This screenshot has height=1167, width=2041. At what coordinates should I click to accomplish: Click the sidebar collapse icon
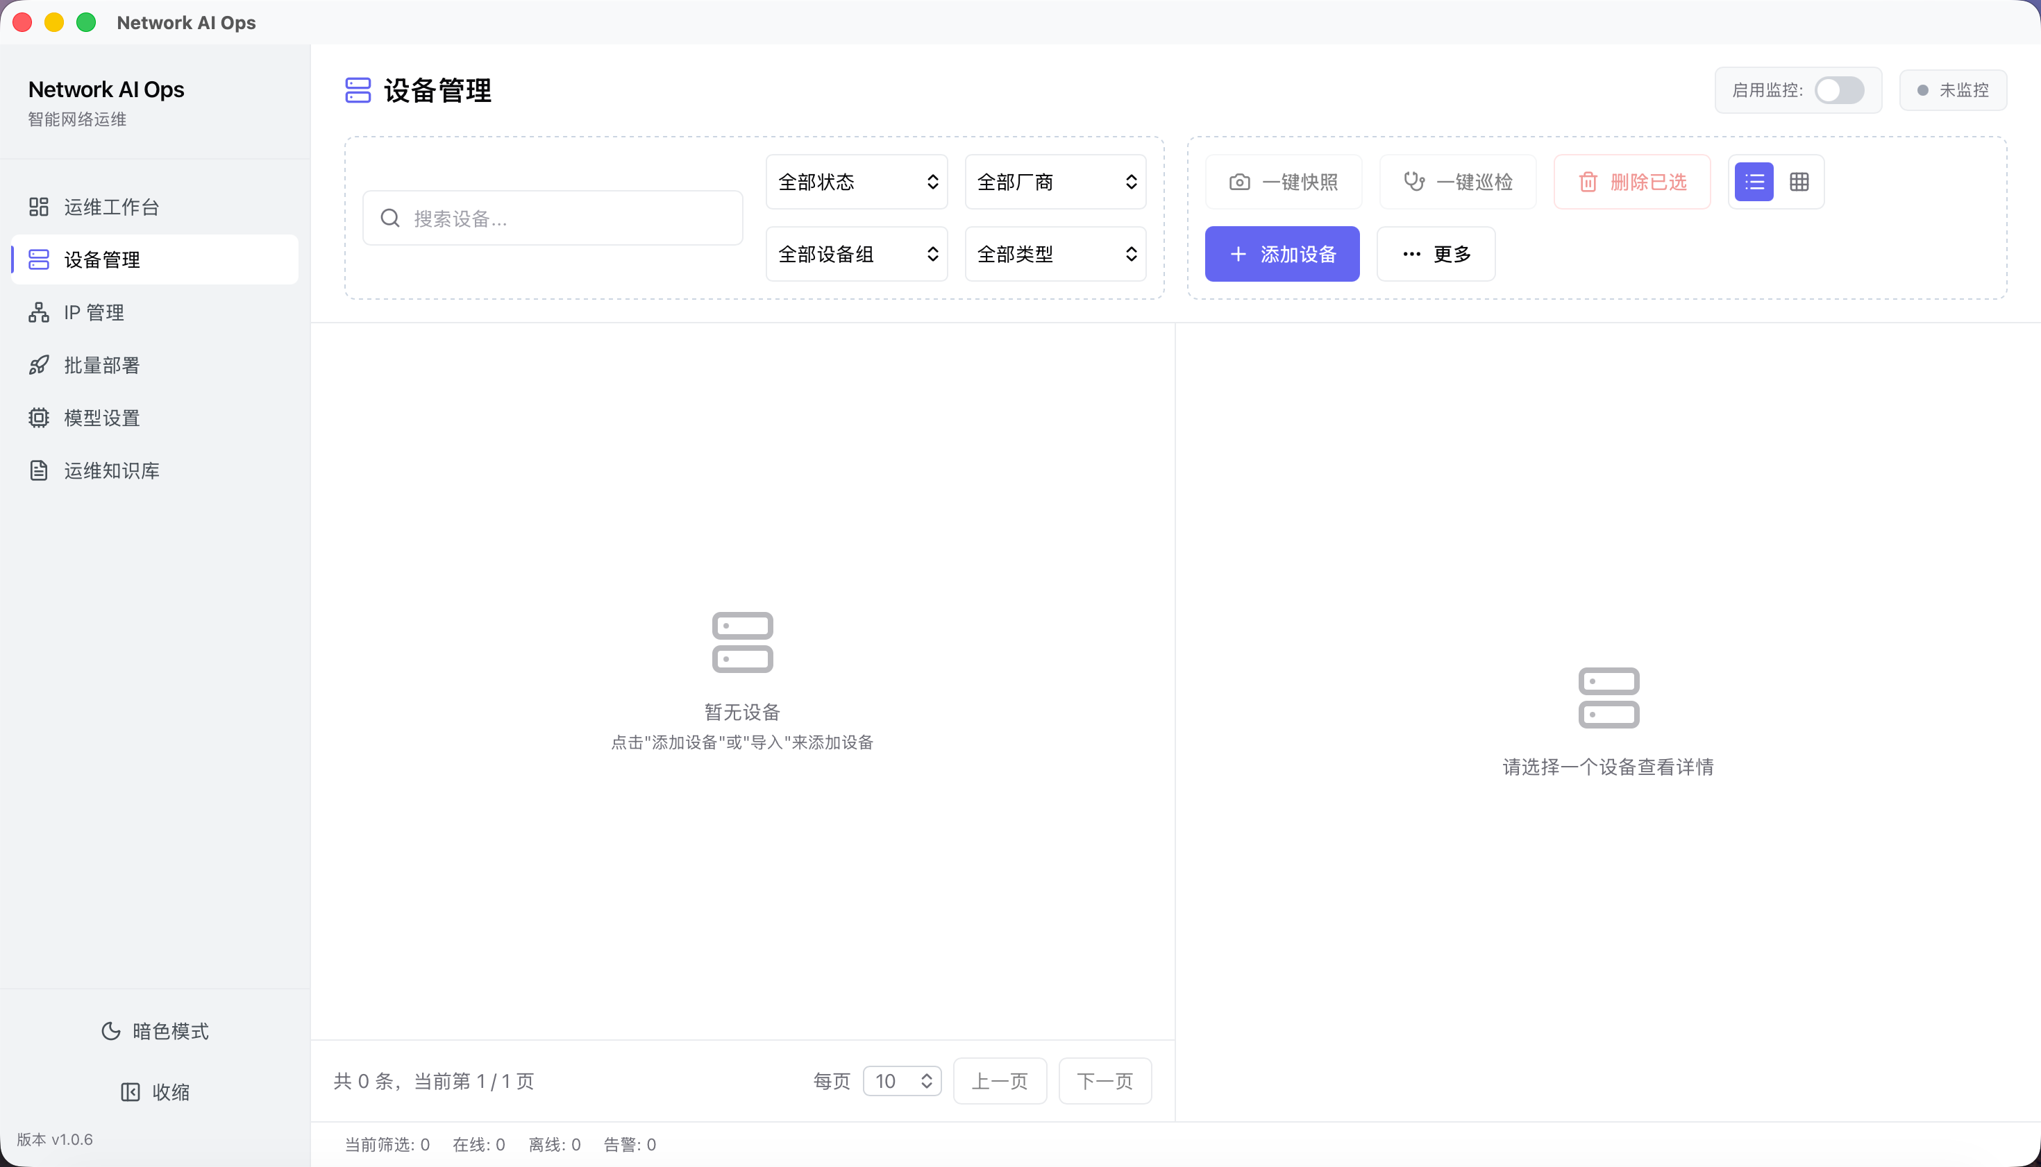click(130, 1091)
